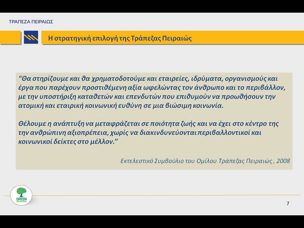This screenshot has width=304, height=228.
Task: Click the attribution line "Εκτελεστικό Συμβούλιο… 2008"
Action: pos(205,161)
